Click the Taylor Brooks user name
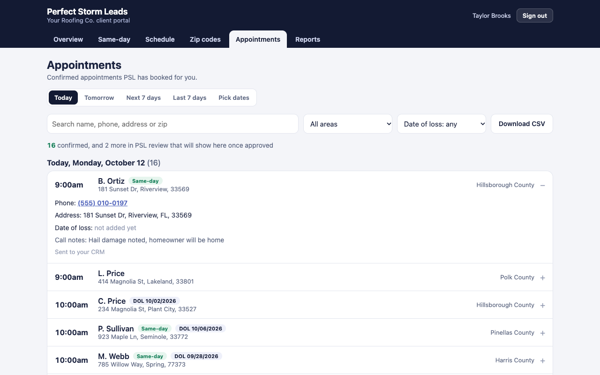The width and height of the screenshot is (600, 375). click(x=491, y=15)
